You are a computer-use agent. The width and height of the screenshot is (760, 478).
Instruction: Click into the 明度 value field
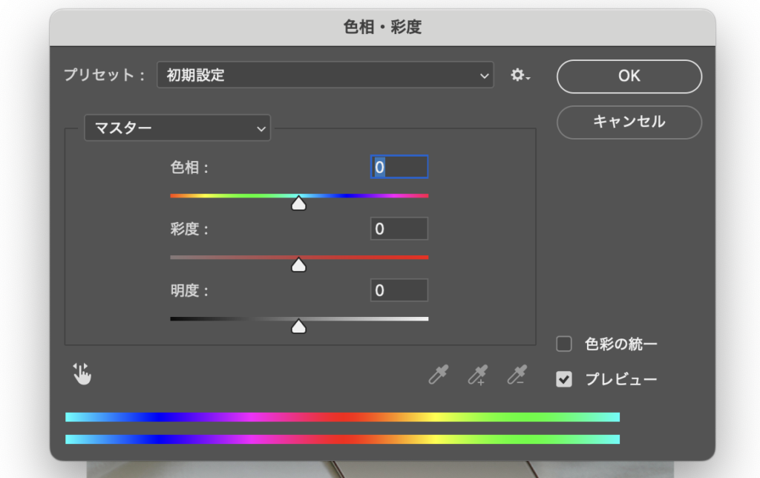(399, 290)
